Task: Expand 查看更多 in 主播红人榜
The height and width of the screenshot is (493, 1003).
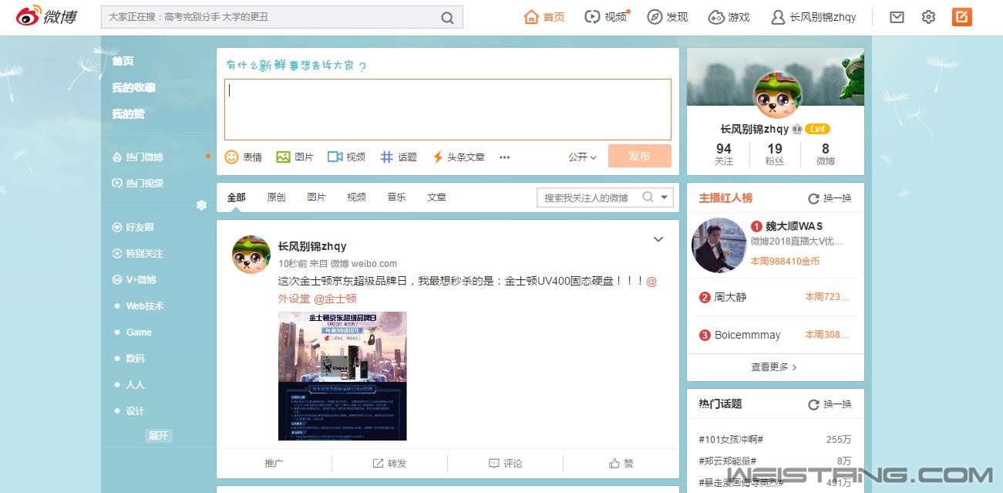Action: coord(775,367)
